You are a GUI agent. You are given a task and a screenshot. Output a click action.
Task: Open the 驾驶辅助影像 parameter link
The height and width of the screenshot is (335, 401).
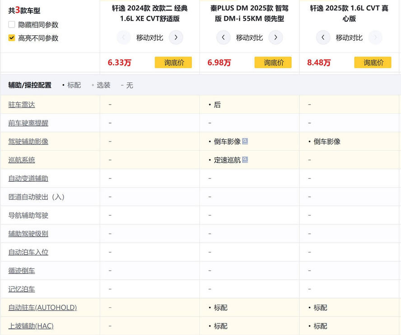28,142
